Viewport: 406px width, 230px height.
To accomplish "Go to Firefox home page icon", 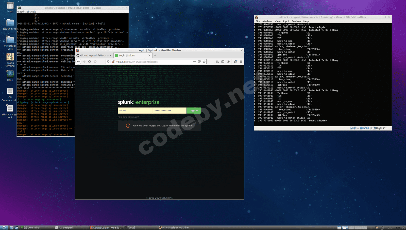I will [x=95, y=62].
